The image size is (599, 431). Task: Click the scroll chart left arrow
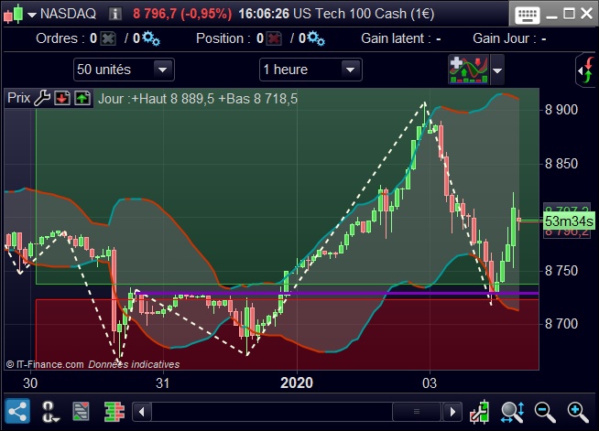point(142,412)
